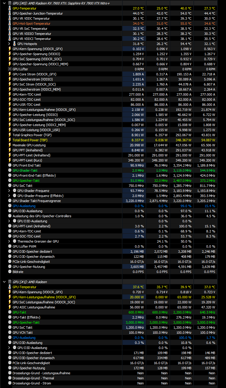
Task: Select Drosselungs-Grund - Leistungsaufnahme row
Action: [112, 373]
